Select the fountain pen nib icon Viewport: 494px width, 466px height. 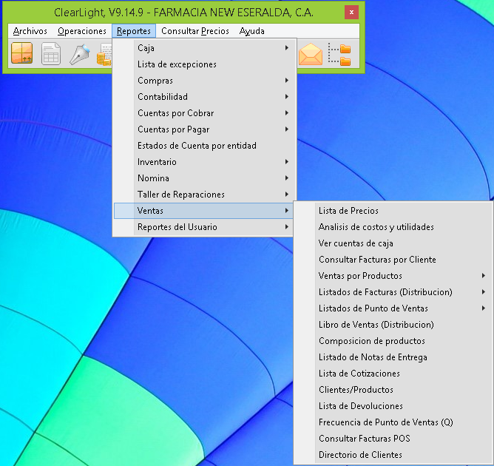[79, 55]
